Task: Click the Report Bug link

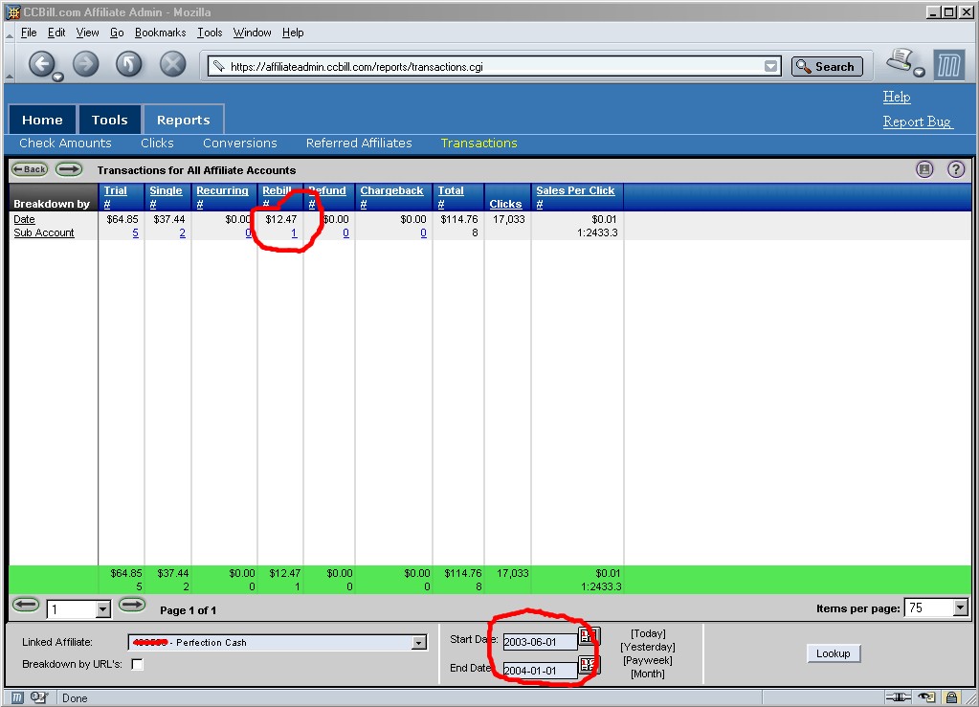Action: pos(917,122)
